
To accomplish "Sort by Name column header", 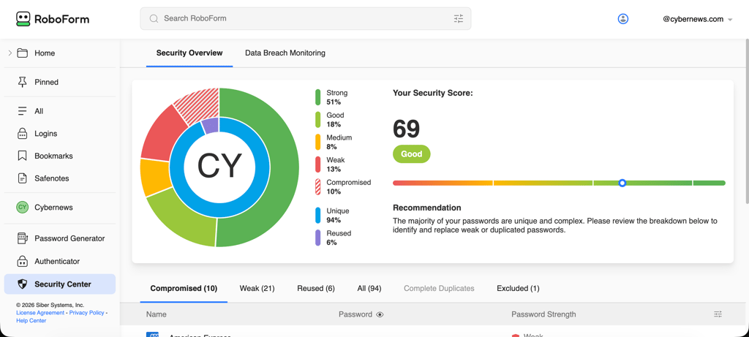I will [x=157, y=314].
